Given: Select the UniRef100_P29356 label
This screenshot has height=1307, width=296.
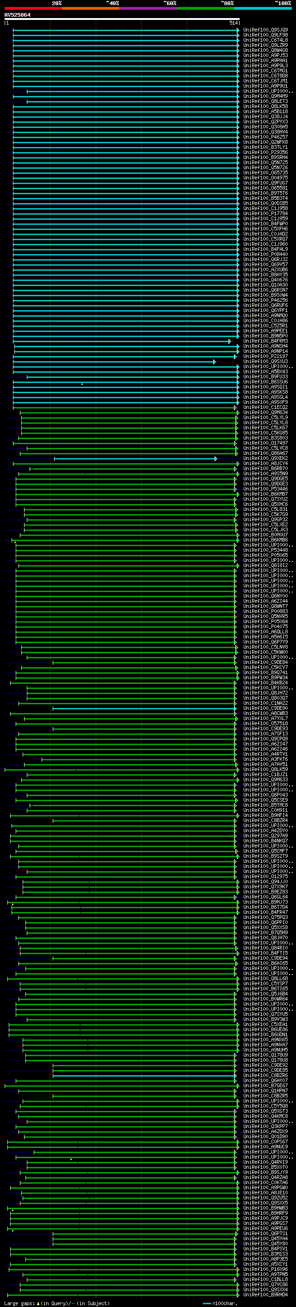Looking at the screenshot, I should click(265, 152).
